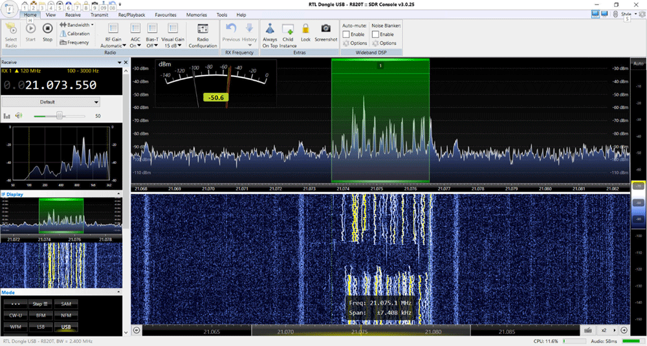Open the Visual Gain 15 dB dropdown
647x346 pixels.
[x=173, y=36]
